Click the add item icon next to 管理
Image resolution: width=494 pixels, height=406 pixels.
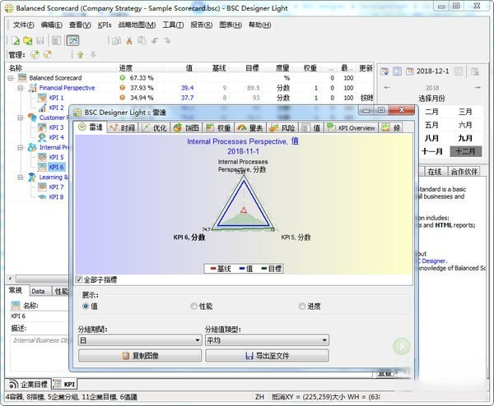[35, 55]
